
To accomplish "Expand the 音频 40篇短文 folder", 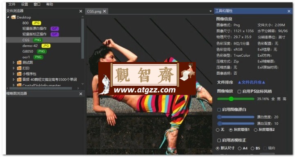I will click(x=14, y=80).
